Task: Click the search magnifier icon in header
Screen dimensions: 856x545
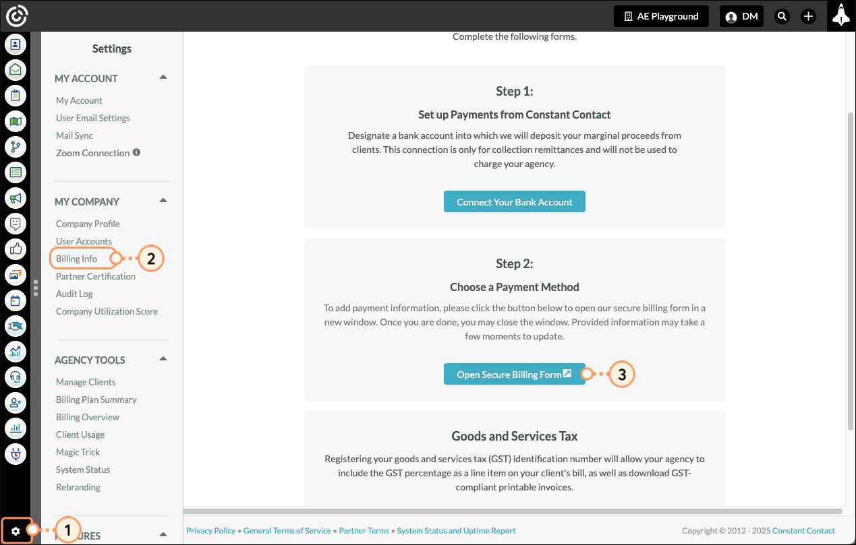Action: 782,16
